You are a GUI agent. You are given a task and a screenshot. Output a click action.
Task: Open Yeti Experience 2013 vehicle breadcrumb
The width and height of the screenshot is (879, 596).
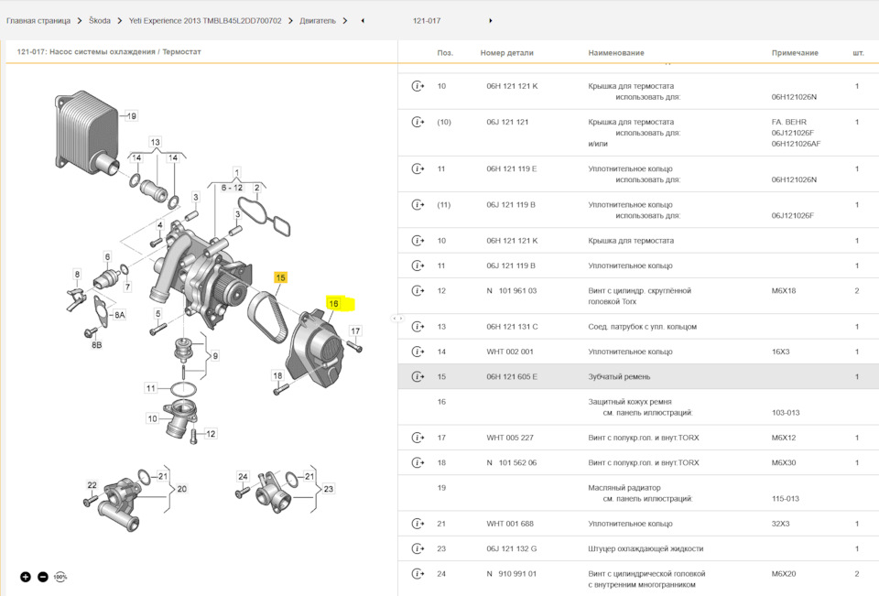(x=205, y=21)
